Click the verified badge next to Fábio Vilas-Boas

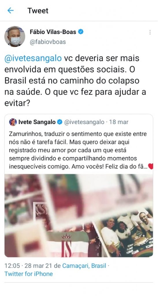pos(81,32)
